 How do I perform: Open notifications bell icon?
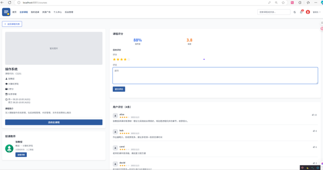(301, 12)
